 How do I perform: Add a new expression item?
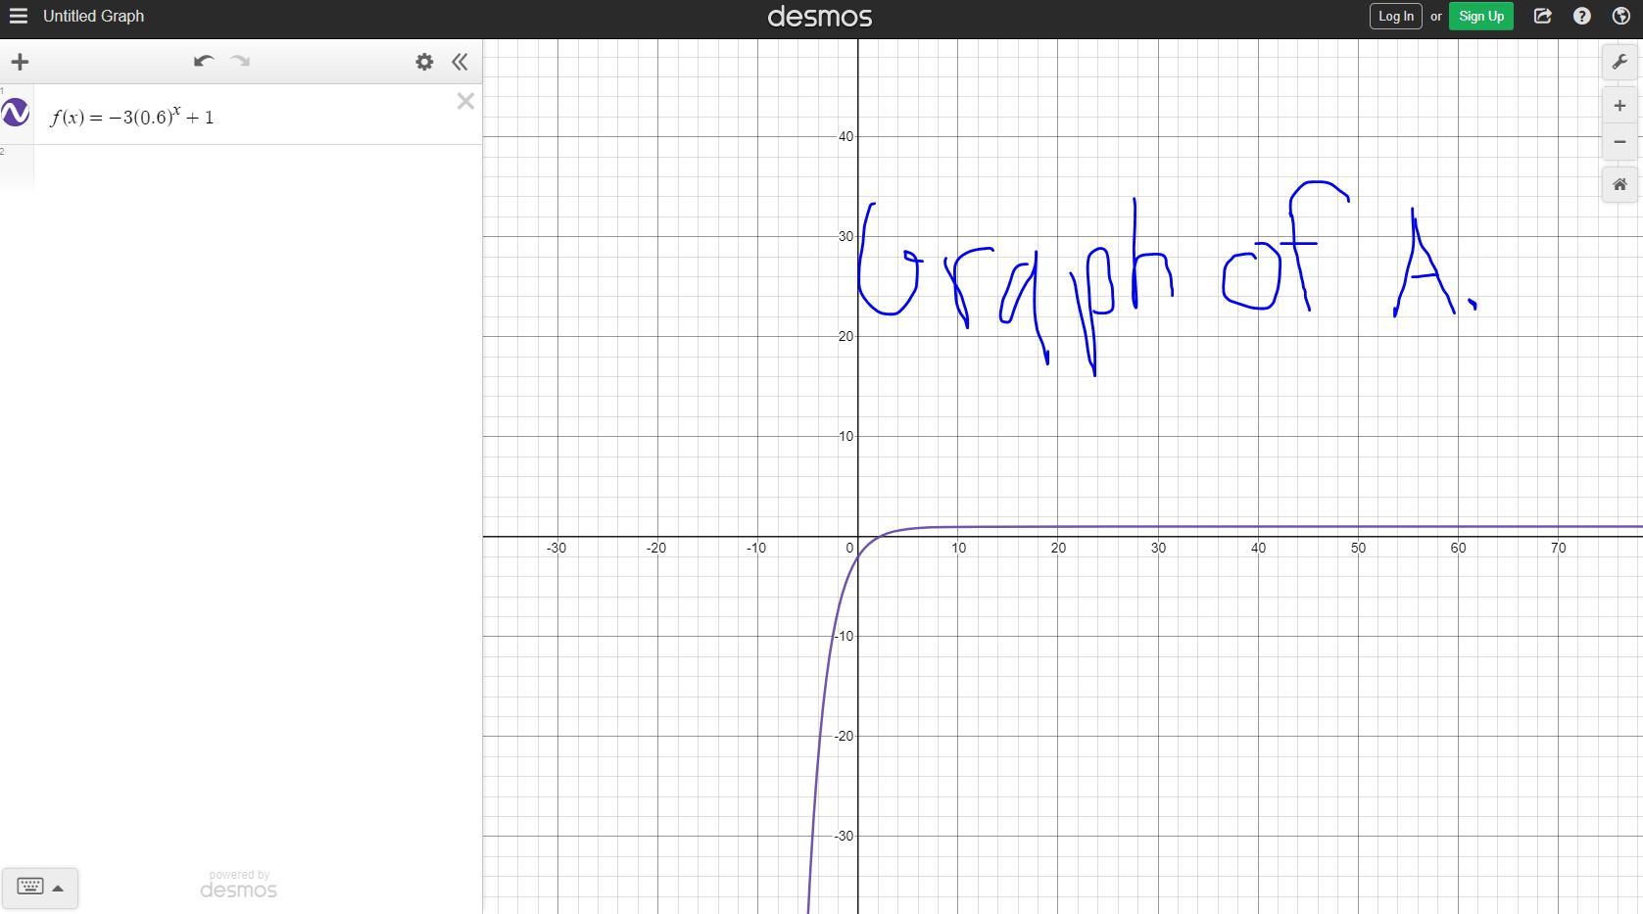point(20,62)
